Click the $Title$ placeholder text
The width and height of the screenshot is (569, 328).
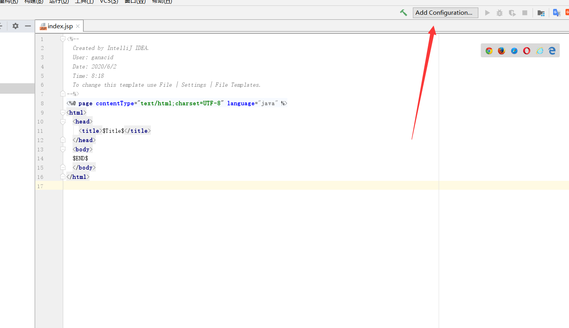tap(113, 131)
